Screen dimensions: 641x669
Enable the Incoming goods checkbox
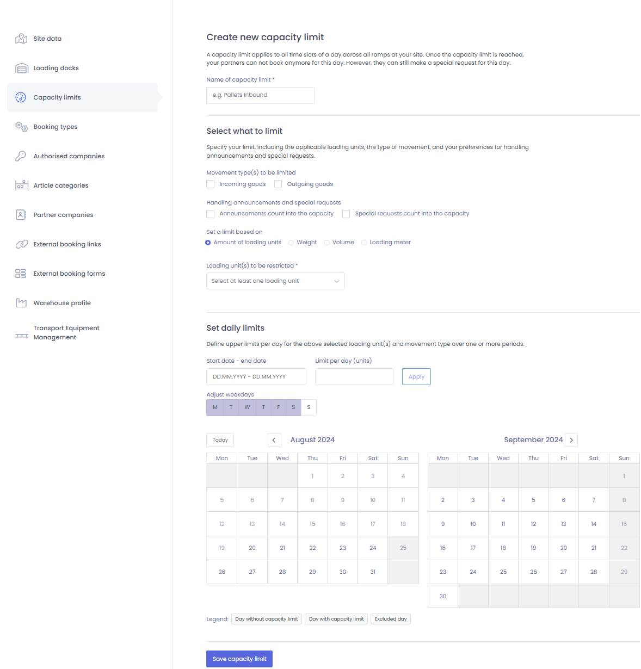[x=210, y=184]
